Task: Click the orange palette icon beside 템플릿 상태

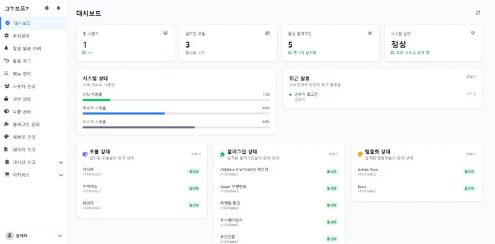Action: (x=360, y=154)
